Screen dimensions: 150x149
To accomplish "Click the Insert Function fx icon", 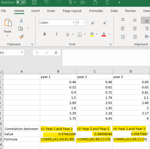I will [56, 52].
